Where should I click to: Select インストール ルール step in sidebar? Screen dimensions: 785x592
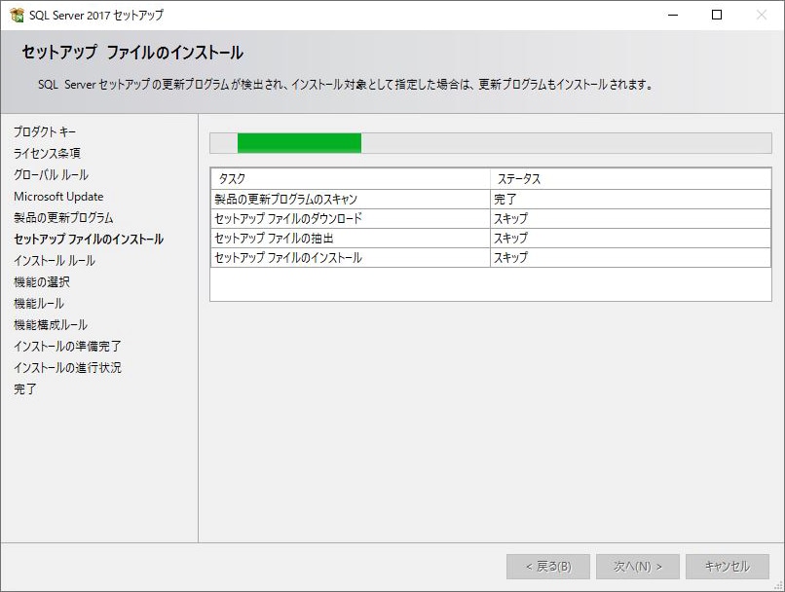pyautogui.click(x=55, y=261)
